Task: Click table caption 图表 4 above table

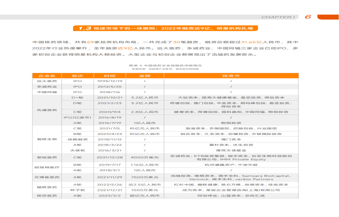Action: 165,65
